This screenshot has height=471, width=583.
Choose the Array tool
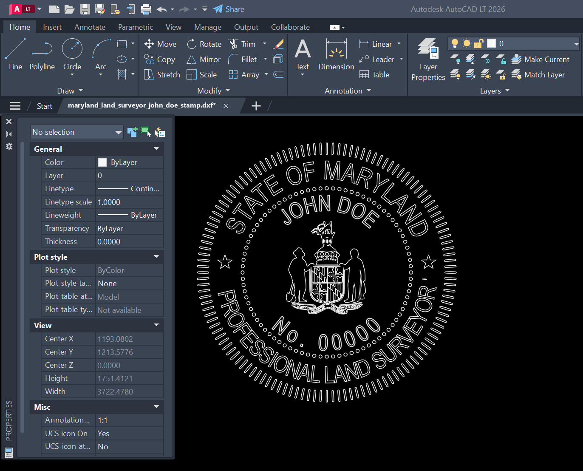point(244,75)
